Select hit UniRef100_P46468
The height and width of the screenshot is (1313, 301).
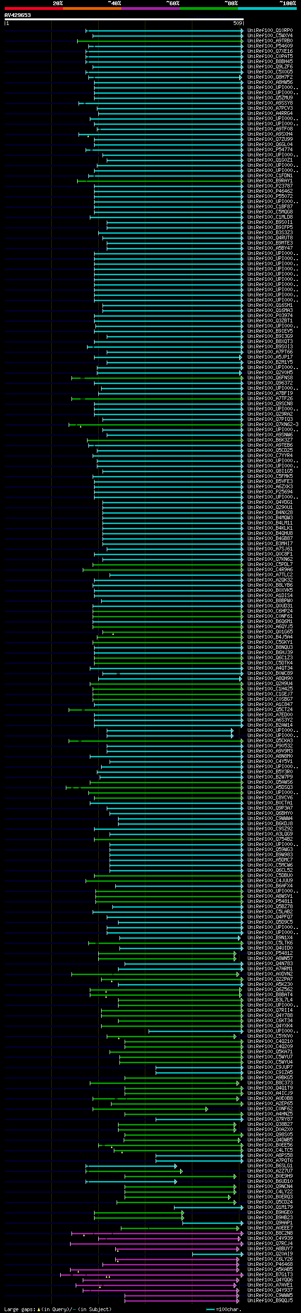point(270,1264)
